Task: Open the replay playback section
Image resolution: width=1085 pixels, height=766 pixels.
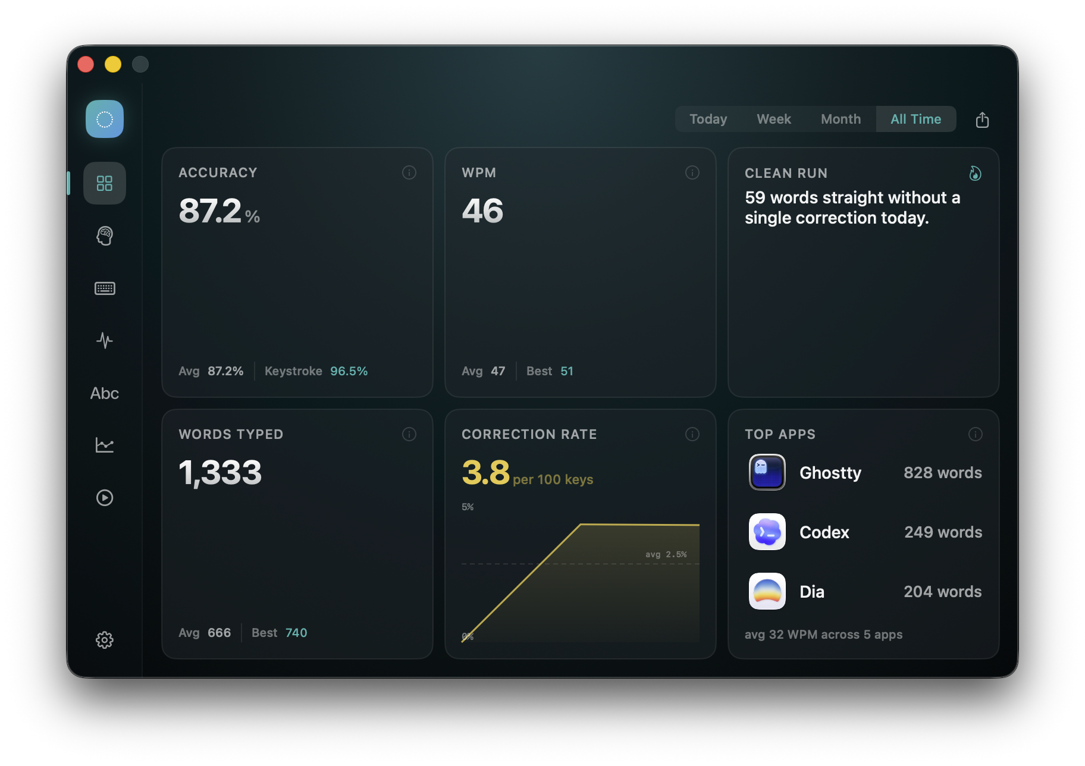Action: (104, 498)
